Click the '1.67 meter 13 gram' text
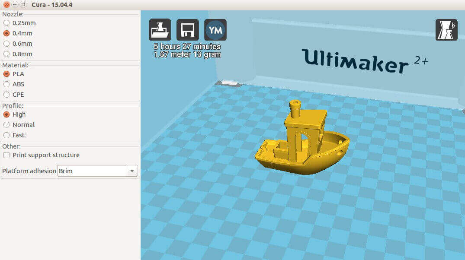This screenshot has height=260, width=465. (x=187, y=54)
